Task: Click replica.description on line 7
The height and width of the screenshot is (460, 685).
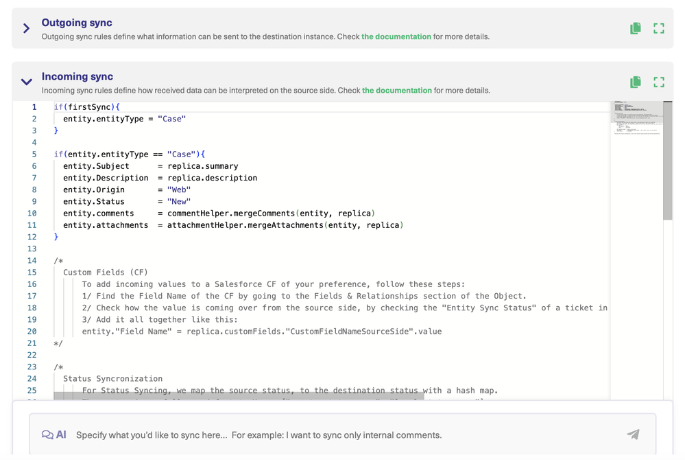Action: tap(213, 178)
